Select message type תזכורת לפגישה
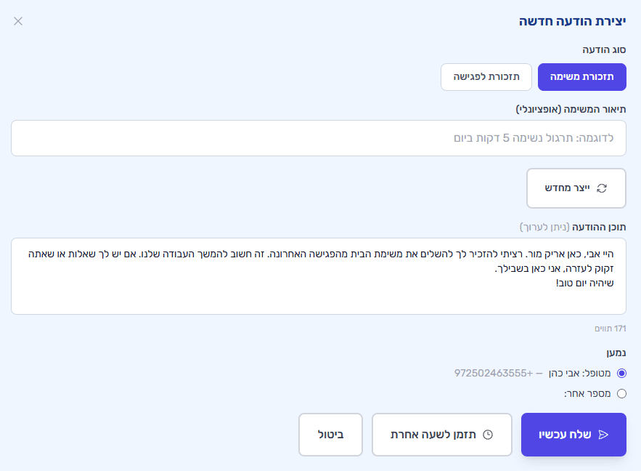 (486, 76)
